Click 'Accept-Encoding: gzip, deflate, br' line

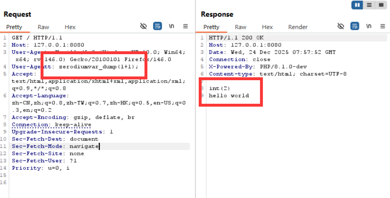pos(73,117)
